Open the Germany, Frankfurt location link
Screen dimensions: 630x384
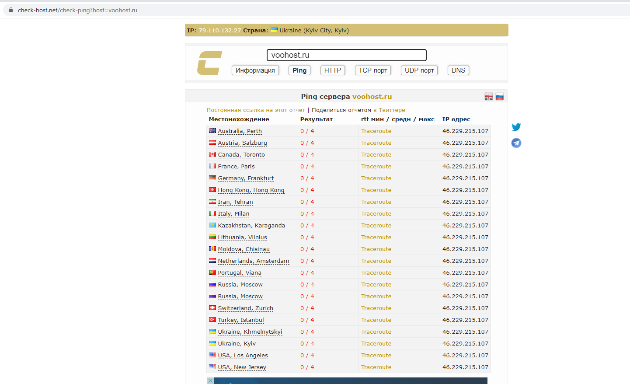246,178
